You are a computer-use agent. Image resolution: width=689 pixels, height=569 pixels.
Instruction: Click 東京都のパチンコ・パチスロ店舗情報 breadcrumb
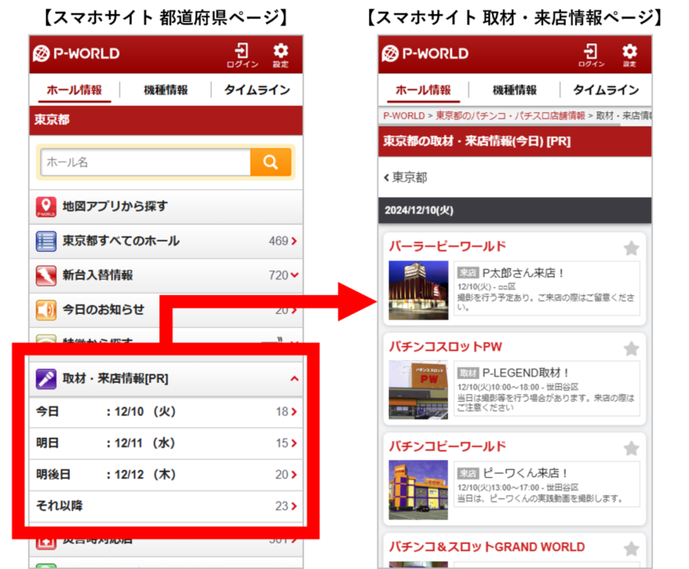[510, 116]
